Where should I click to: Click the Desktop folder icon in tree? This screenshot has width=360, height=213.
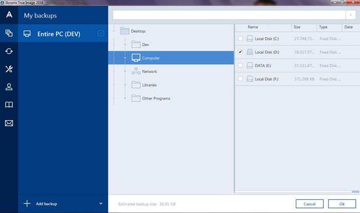click(124, 31)
